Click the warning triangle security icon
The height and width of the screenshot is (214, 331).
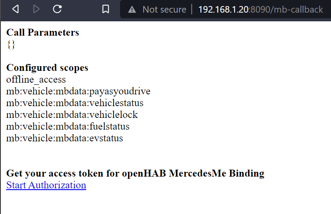pos(132,9)
